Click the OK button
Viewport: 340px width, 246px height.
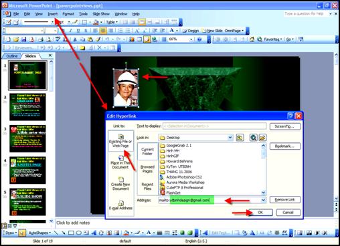tap(260, 213)
